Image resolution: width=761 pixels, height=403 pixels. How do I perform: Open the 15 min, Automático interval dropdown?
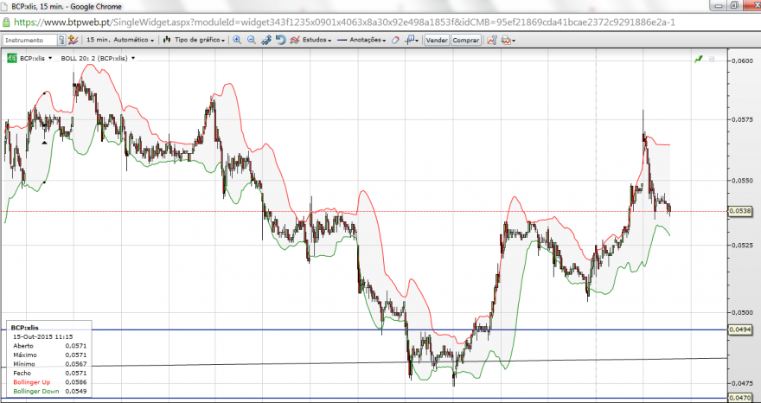point(120,41)
